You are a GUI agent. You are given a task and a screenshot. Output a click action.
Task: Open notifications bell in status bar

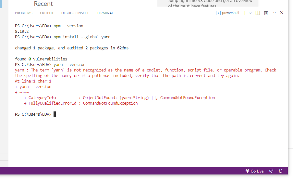coord(281,171)
